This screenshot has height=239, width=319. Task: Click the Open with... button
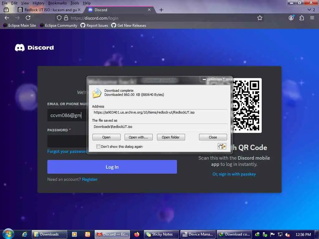(139, 137)
